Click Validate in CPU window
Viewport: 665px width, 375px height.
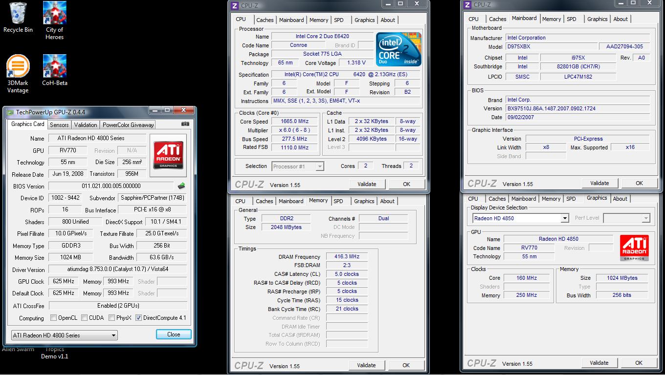coord(367,184)
